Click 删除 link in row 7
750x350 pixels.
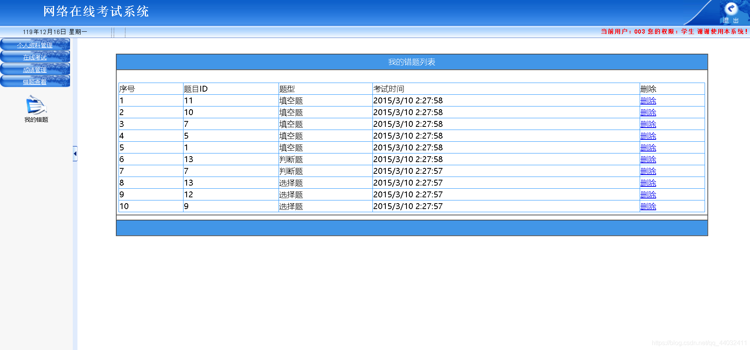(648, 171)
